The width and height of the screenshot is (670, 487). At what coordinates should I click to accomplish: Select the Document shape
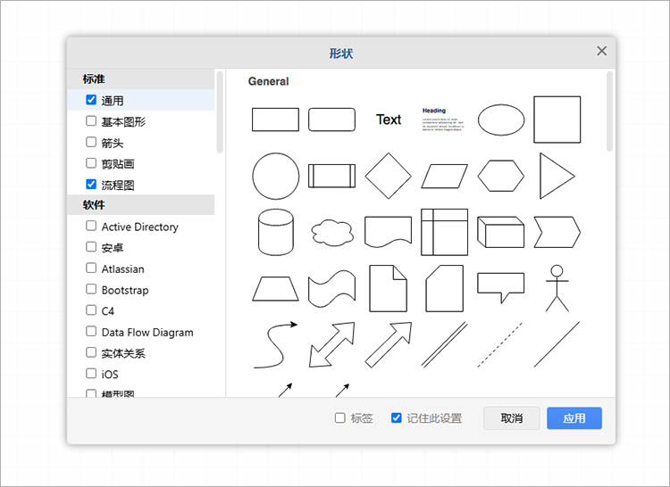pos(388,232)
